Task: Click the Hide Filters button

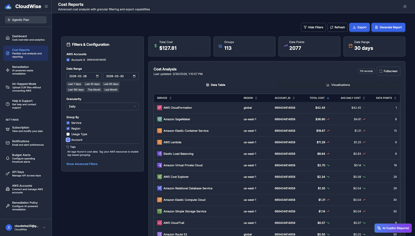Action: [x=313, y=27]
